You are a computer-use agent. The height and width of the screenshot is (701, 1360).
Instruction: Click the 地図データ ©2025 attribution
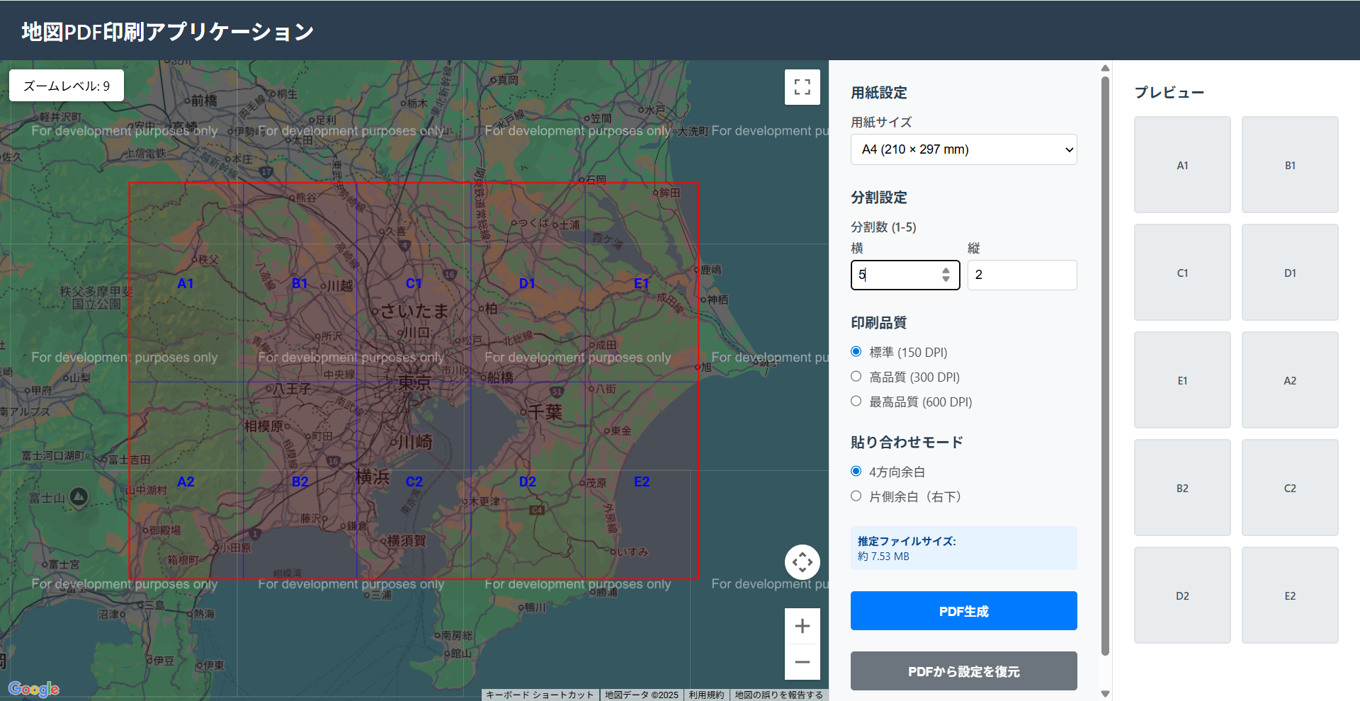(641, 695)
